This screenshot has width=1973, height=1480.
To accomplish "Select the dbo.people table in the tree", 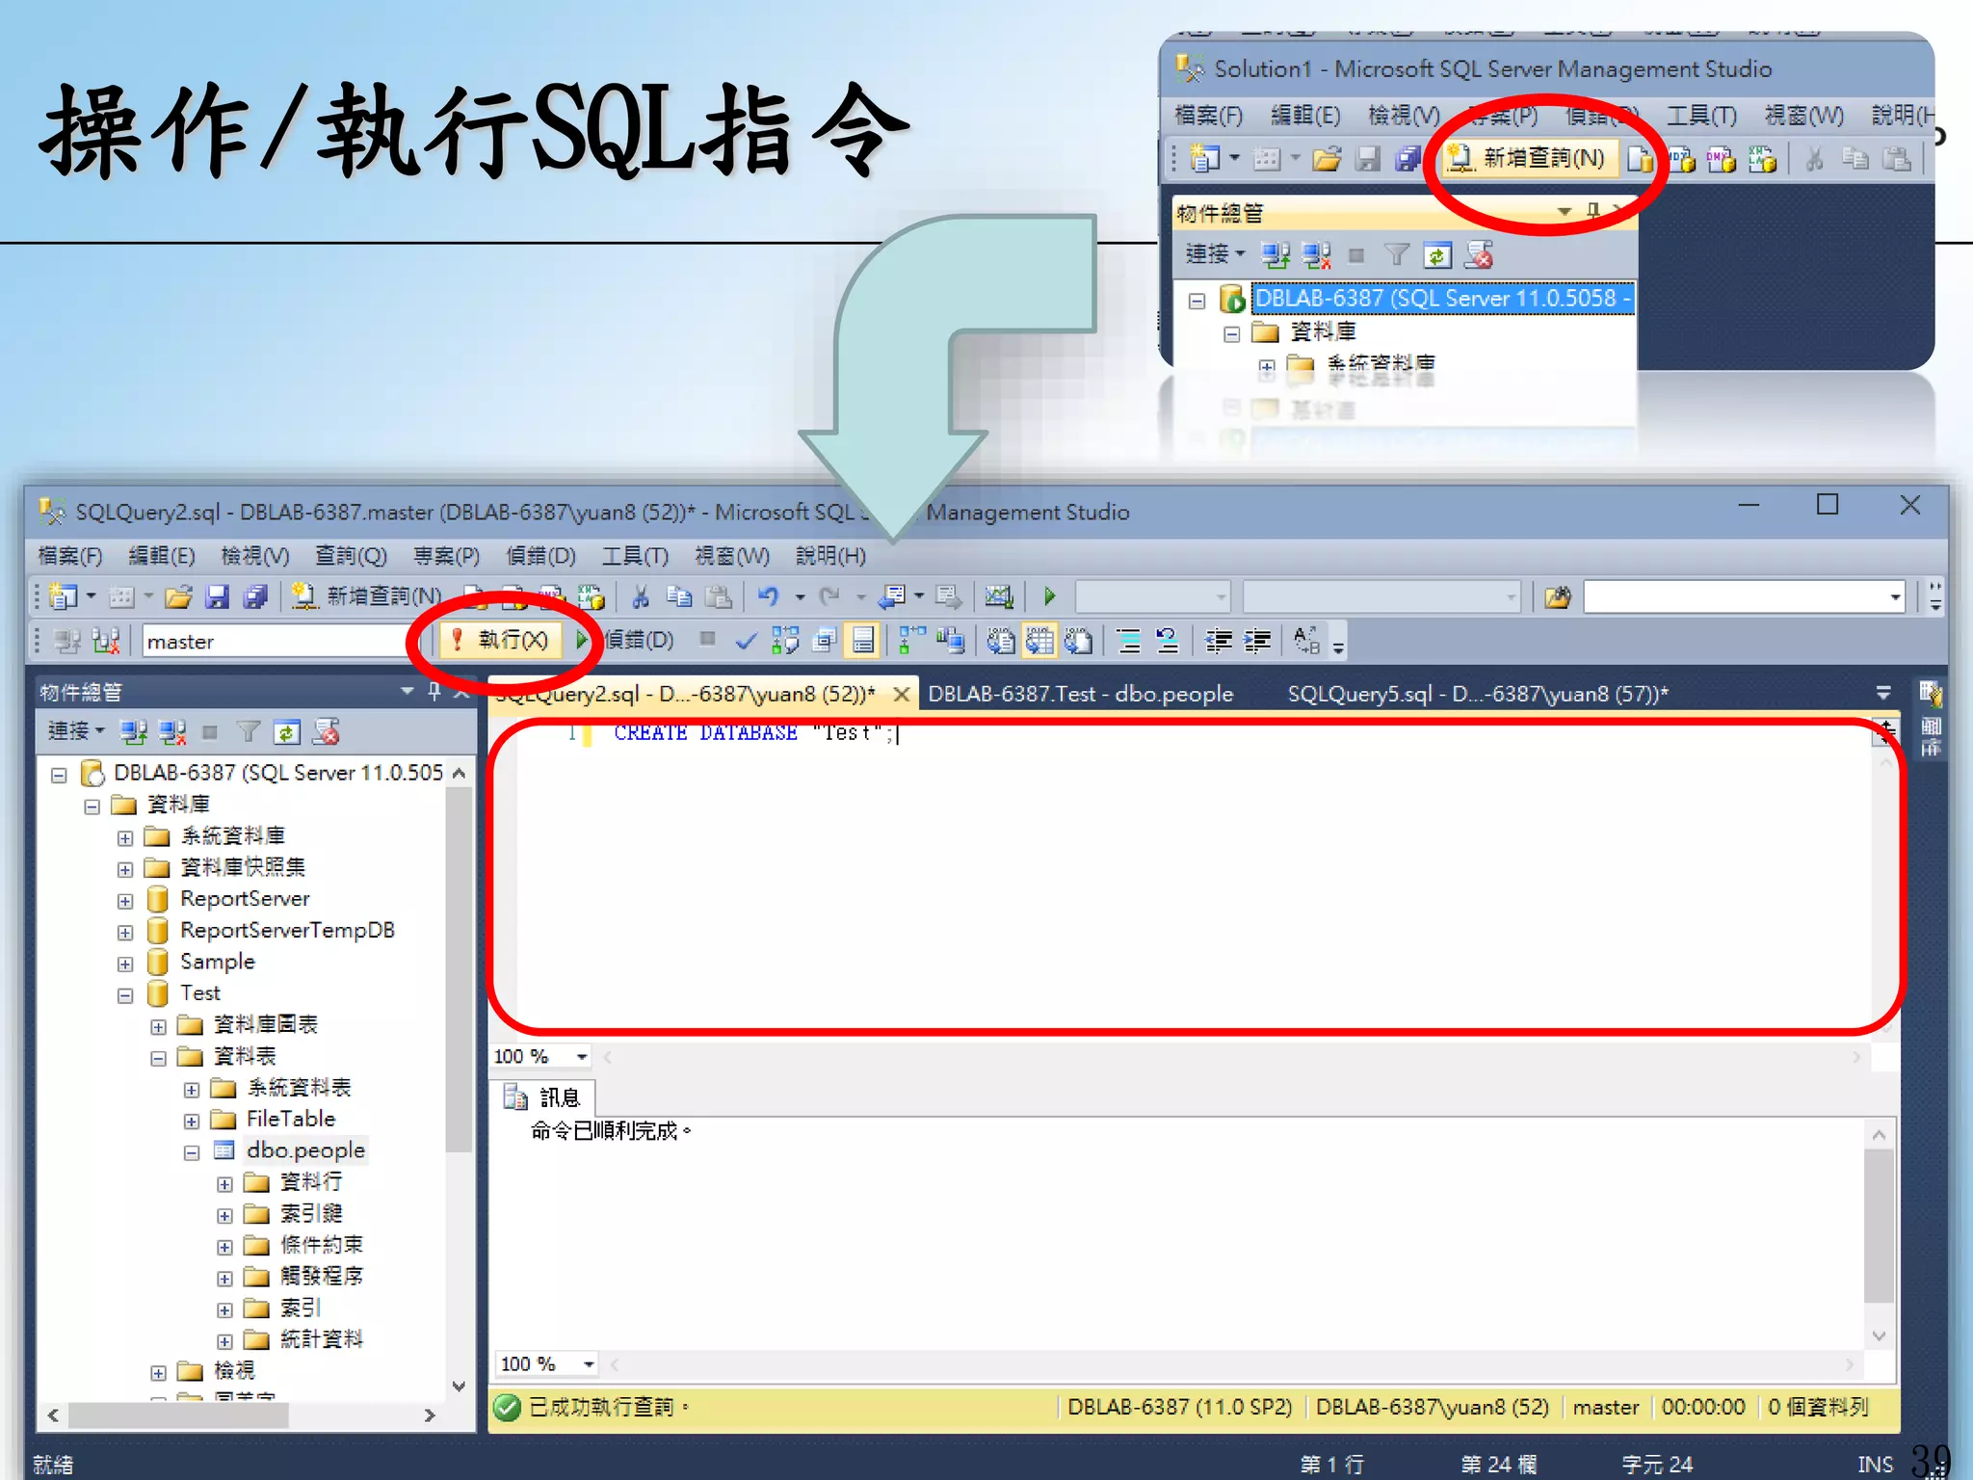I will point(304,1150).
